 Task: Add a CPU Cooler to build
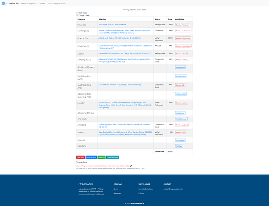click(x=181, y=119)
